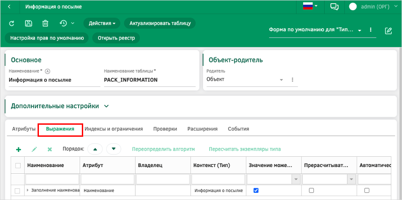Click Настройка прав по умолчанию button
Viewport: 402px width, 200px height.
pos(47,38)
